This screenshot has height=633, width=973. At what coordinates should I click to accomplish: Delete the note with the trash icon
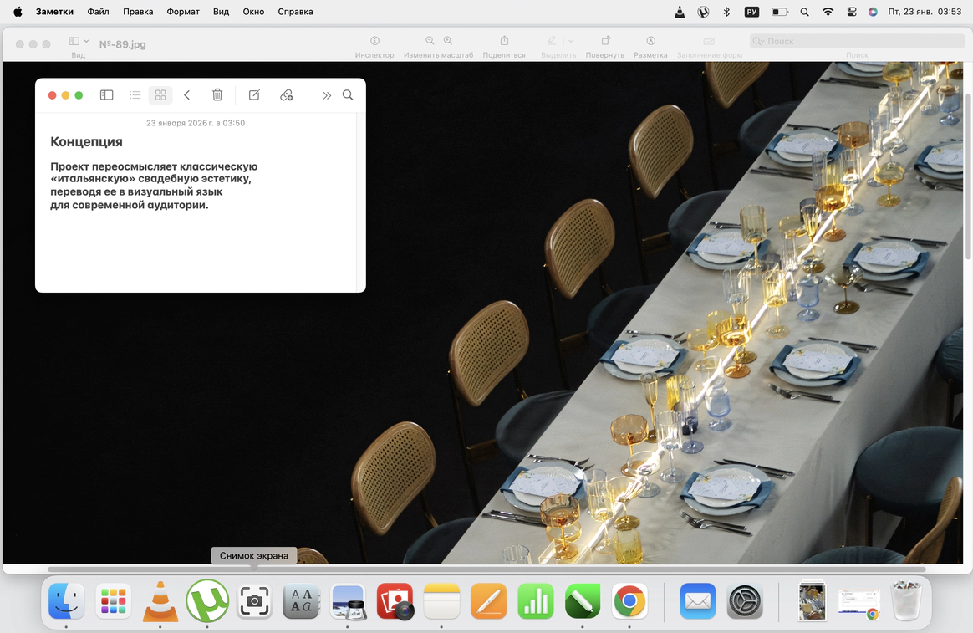pyautogui.click(x=217, y=95)
